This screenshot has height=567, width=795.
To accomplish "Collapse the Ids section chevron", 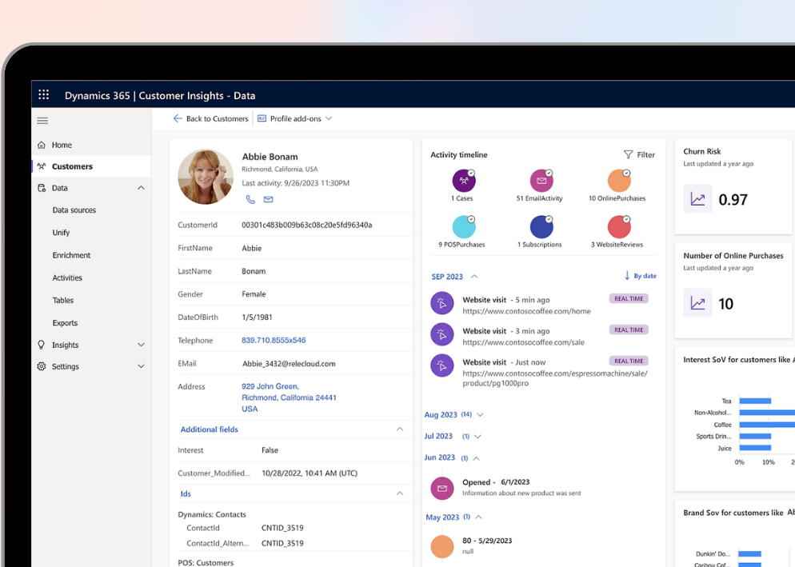I will [x=400, y=493].
